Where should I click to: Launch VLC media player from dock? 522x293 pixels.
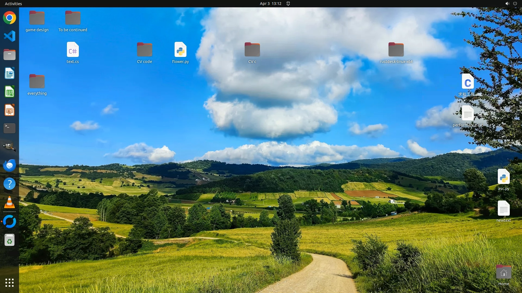click(10, 202)
